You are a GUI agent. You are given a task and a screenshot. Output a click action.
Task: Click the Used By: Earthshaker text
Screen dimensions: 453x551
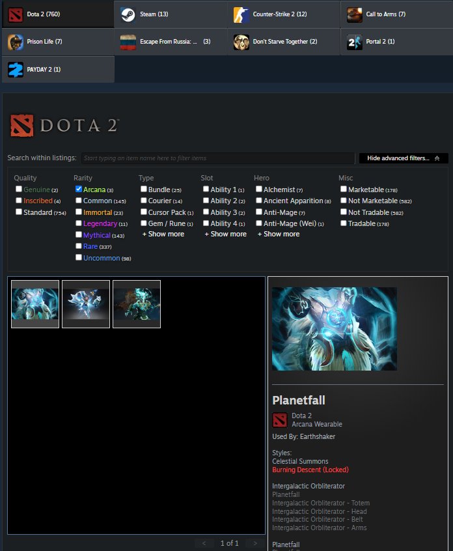(x=304, y=436)
